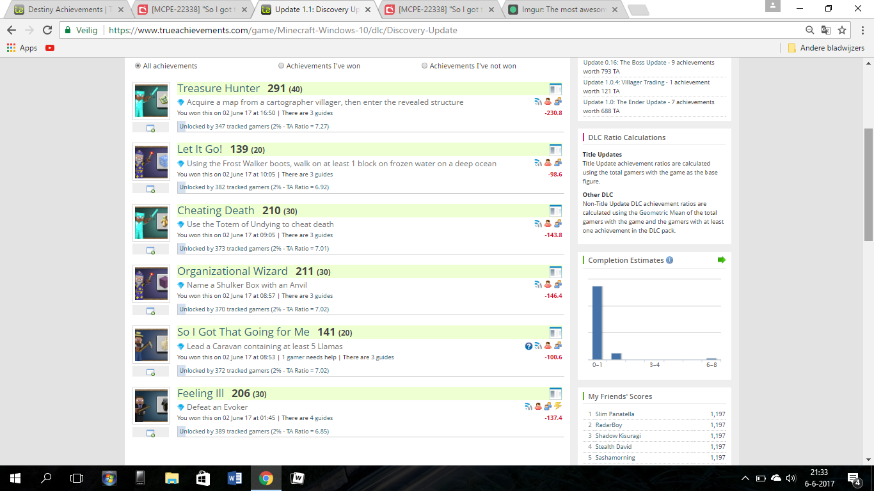The width and height of the screenshot is (874, 491).
Task: Show hidden system tray icons
Action: point(745,478)
